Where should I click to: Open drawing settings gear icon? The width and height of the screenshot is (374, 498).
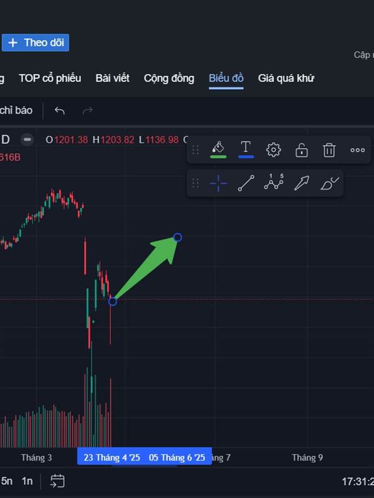[274, 150]
